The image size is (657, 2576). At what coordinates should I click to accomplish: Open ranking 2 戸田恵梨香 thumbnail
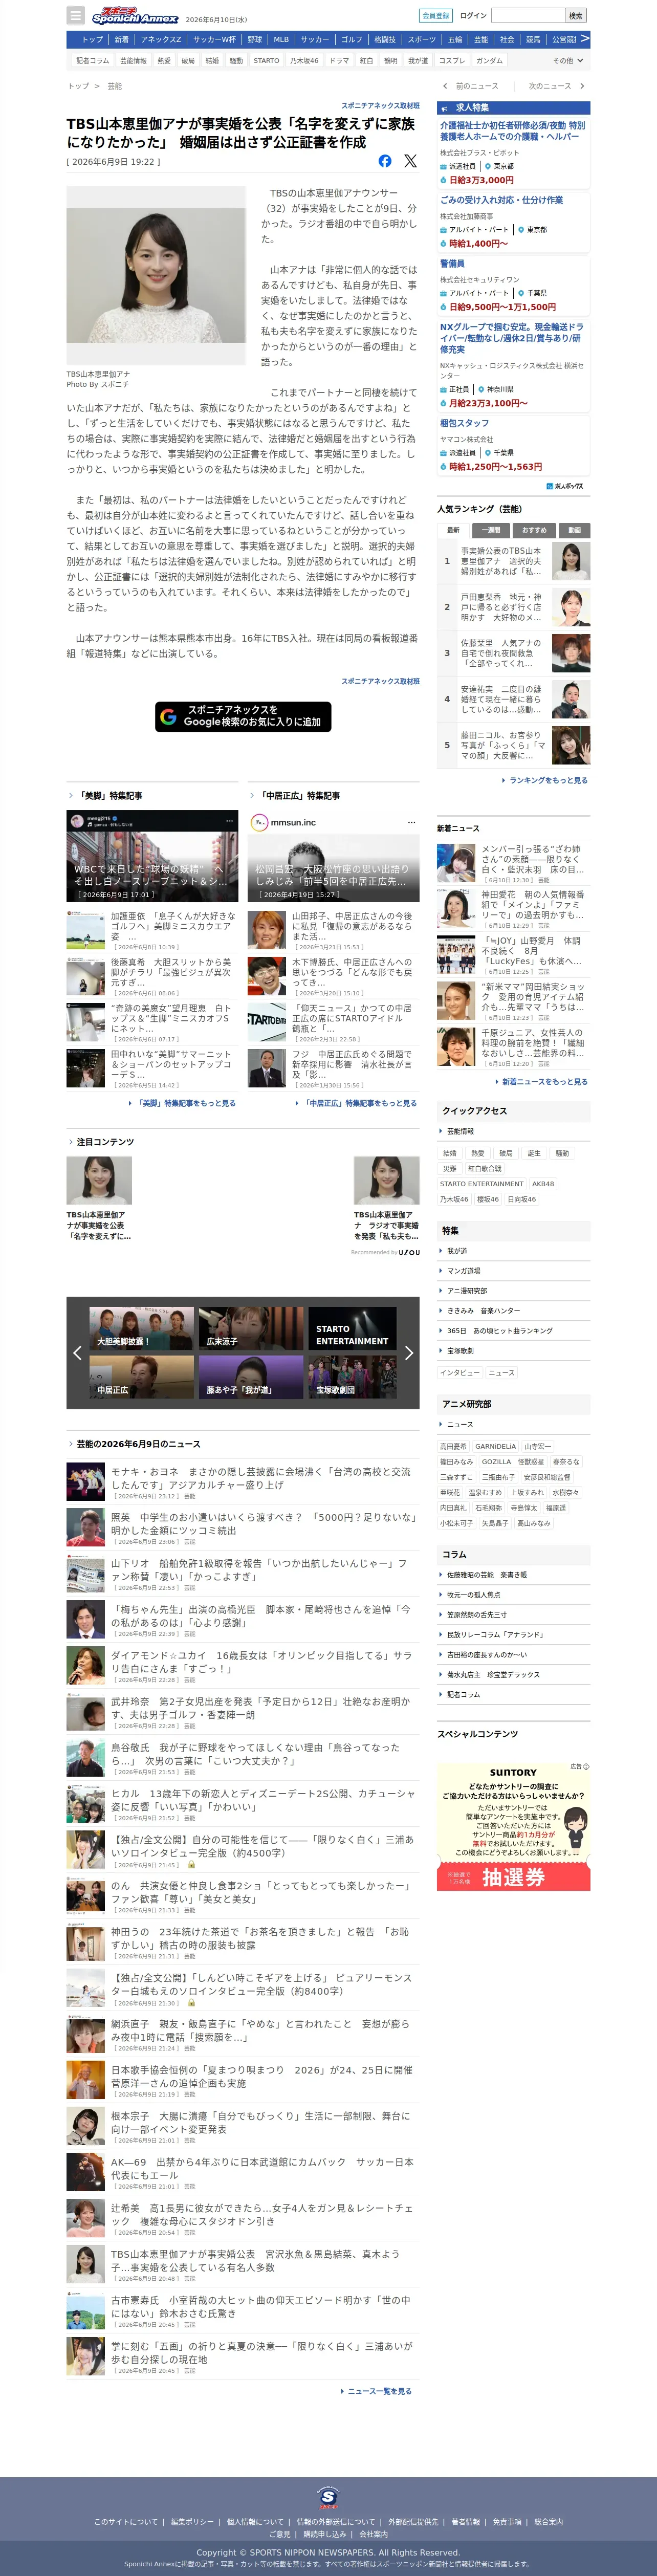pos(571,607)
